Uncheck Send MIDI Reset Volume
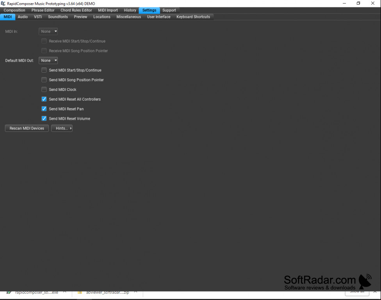Image resolution: width=381 pixels, height=300 pixels. point(44,119)
